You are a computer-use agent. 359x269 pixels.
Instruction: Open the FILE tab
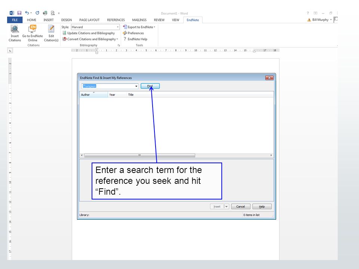click(15, 20)
